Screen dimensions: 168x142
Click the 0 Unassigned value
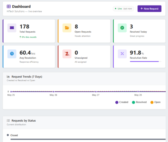click(x=76, y=53)
